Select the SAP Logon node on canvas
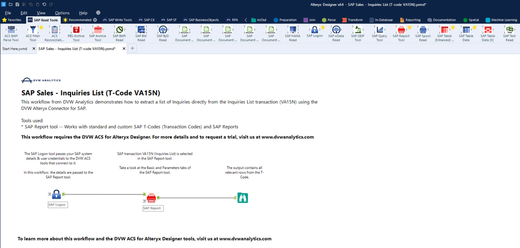 point(56,194)
